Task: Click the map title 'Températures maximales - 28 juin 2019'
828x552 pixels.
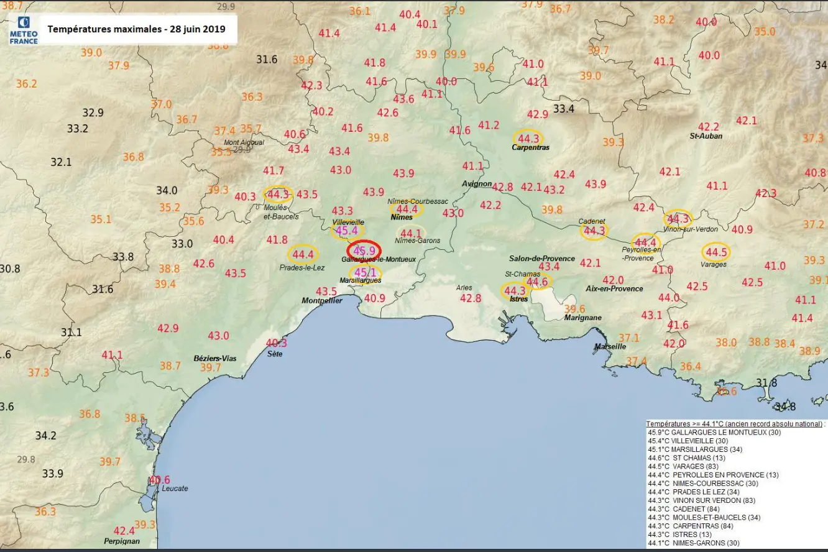Action: click(136, 29)
